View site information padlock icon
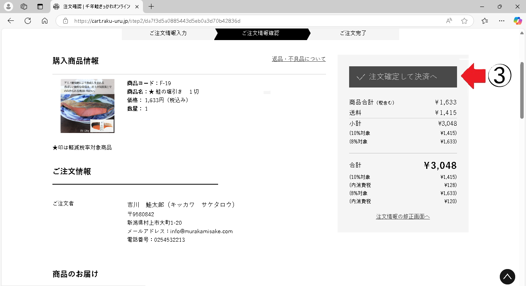Screen dimensions: 526x286 (66, 21)
